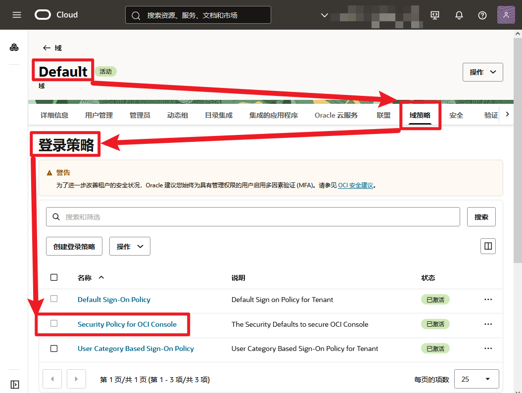Click the global search resources field

click(x=198, y=15)
